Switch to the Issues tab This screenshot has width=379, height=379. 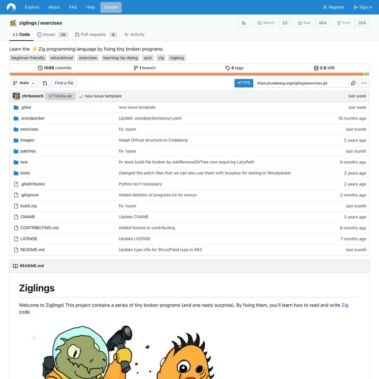tap(52, 34)
